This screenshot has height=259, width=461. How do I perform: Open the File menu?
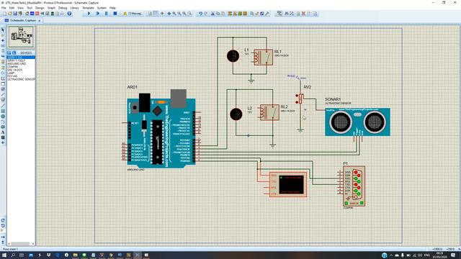point(4,8)
